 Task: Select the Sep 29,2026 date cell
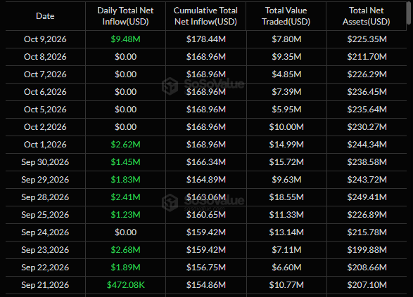coord(45,180)
